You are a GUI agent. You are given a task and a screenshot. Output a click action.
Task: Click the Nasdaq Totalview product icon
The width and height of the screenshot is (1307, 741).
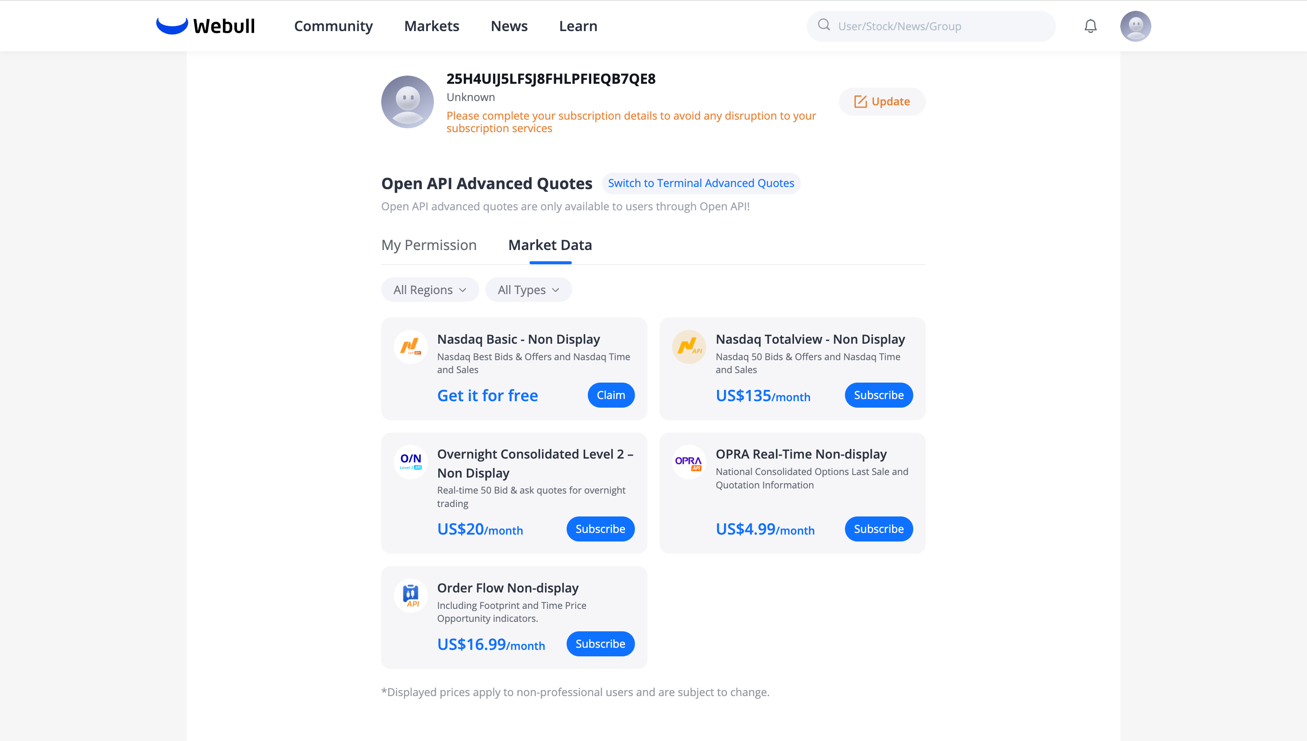(x=689, y=347)
